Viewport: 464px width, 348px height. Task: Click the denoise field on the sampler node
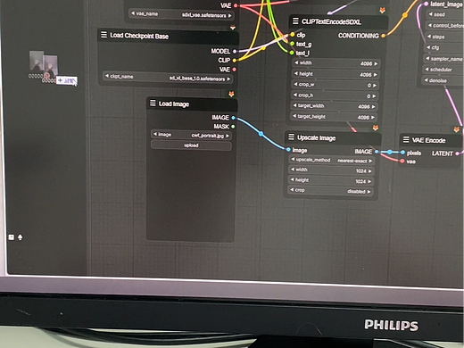pos(443,80)
